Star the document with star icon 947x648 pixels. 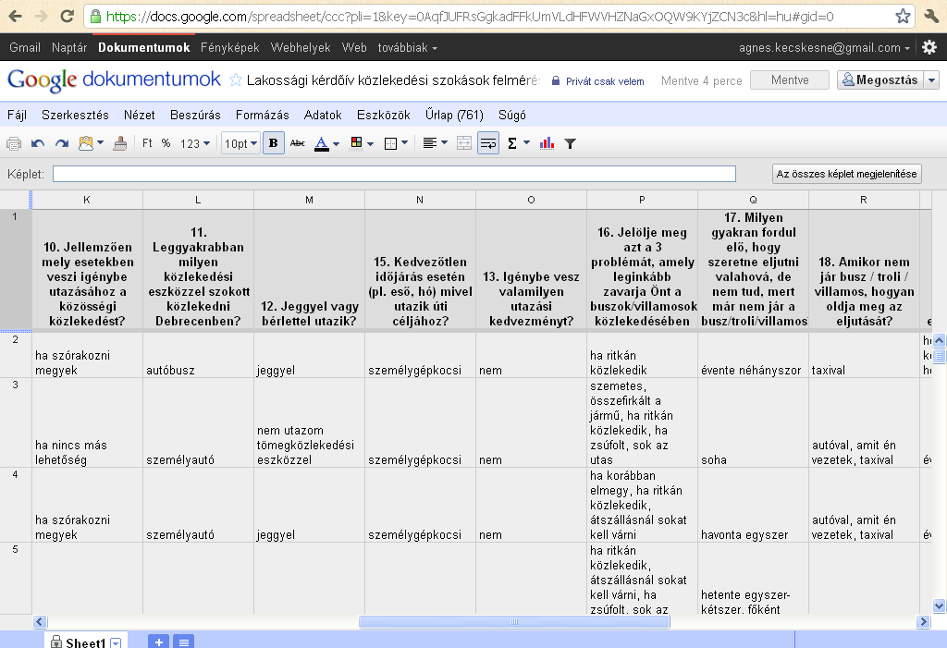coord(236,79)
